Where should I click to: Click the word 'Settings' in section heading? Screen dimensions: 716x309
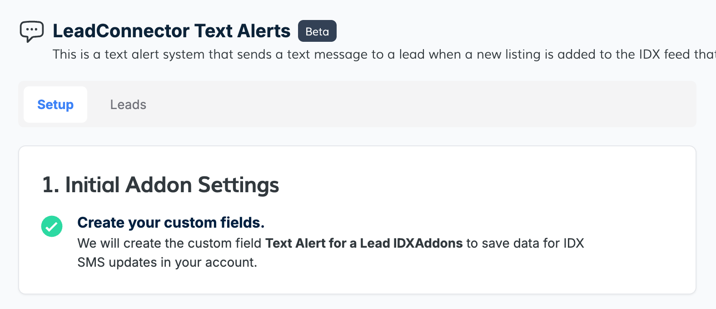coord(239,185)
